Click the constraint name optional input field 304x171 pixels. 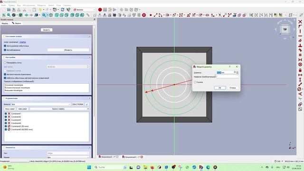[228, 77]
